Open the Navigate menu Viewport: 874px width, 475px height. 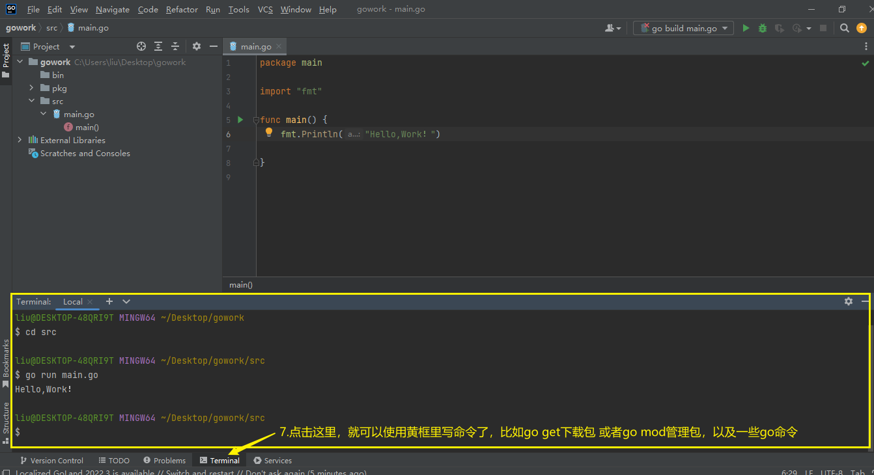(113, 9)
